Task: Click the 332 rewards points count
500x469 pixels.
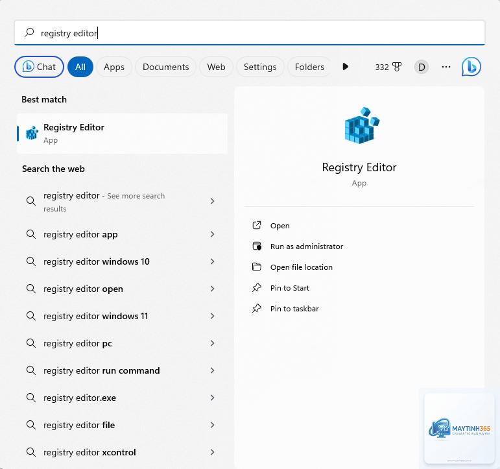Action: [382, 67]
